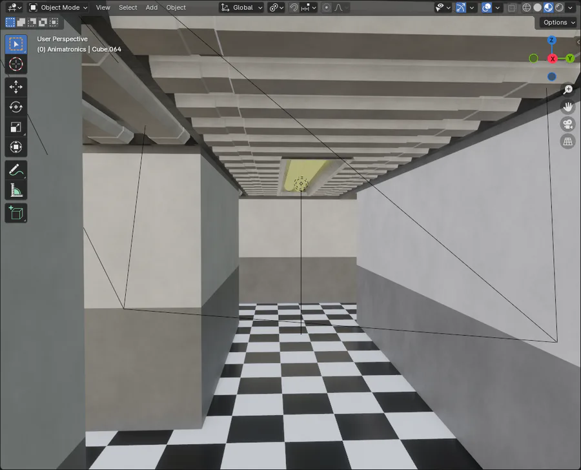Activate the Measure tool
The width and height of the screenshot is (581, 470).
(16, 190)
